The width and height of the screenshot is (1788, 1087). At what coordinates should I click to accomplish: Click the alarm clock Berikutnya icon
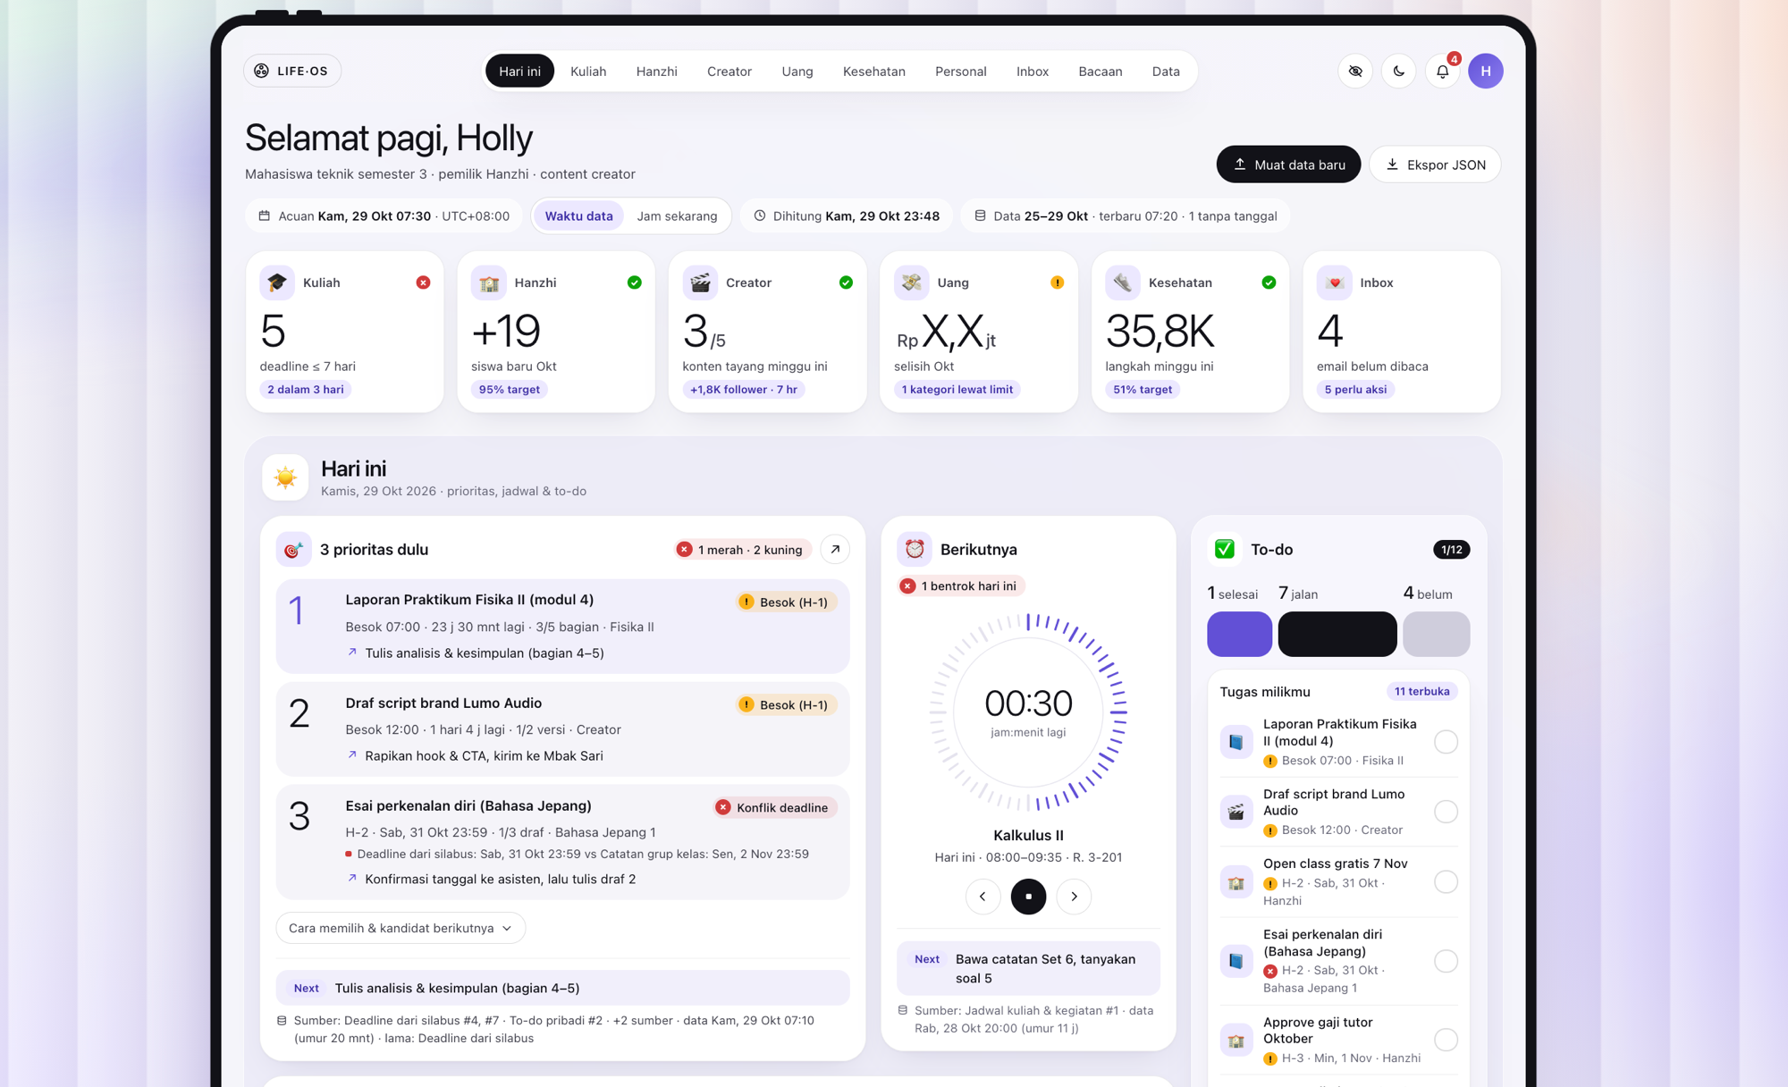pyautogui.click(x=915, y=550)
